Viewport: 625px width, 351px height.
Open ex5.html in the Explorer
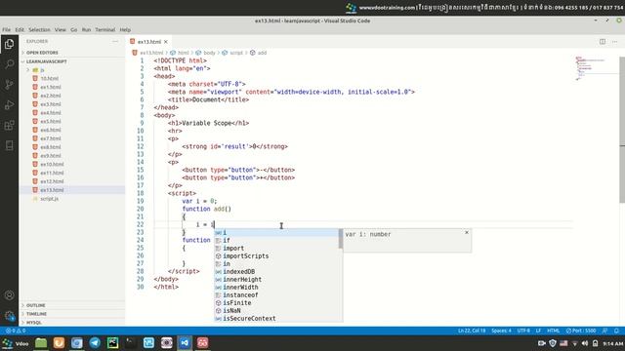coord(51,121)
